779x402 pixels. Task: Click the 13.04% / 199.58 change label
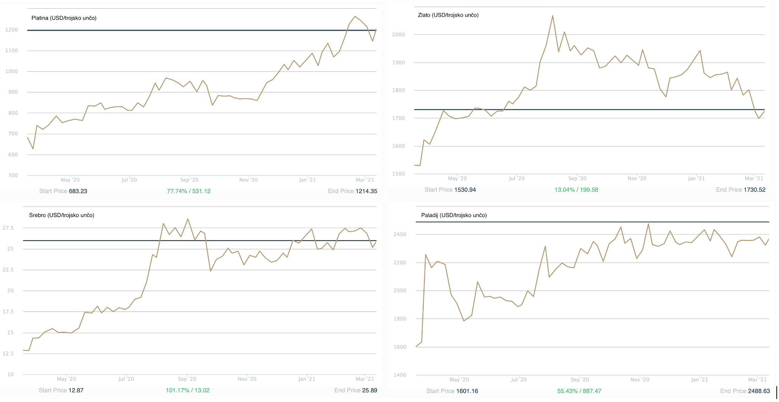pyautogui.click(x=576, y=190)
